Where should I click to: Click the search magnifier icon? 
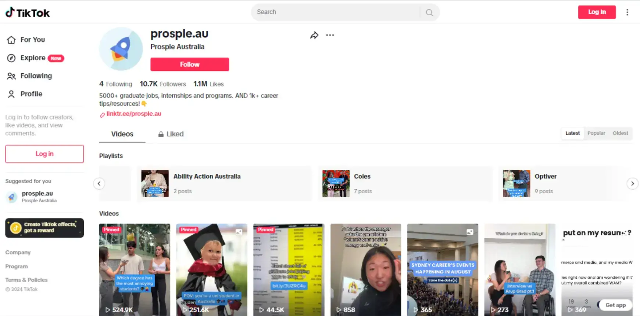[429, 12]
